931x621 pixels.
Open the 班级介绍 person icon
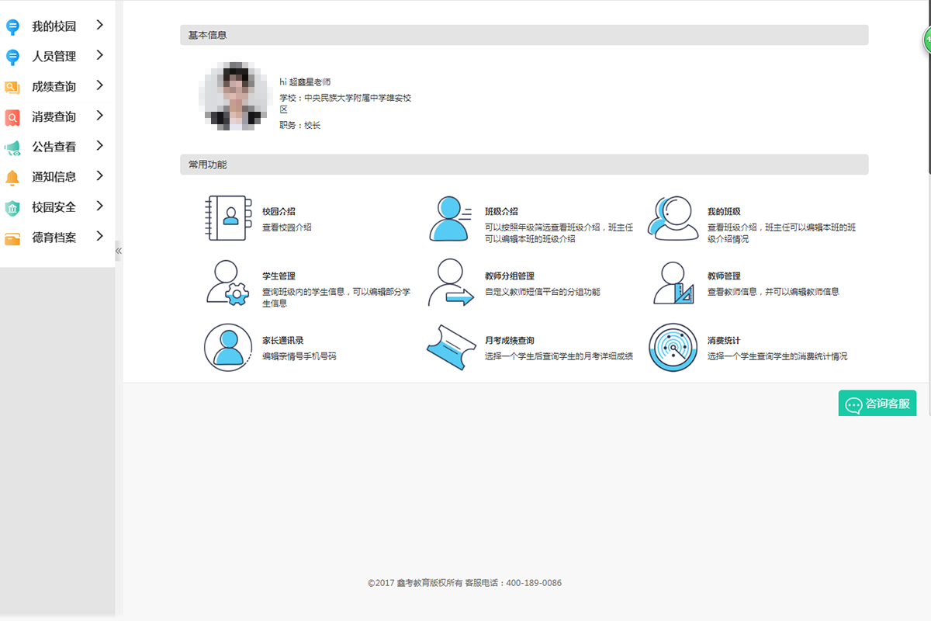[x=450, y=218]
